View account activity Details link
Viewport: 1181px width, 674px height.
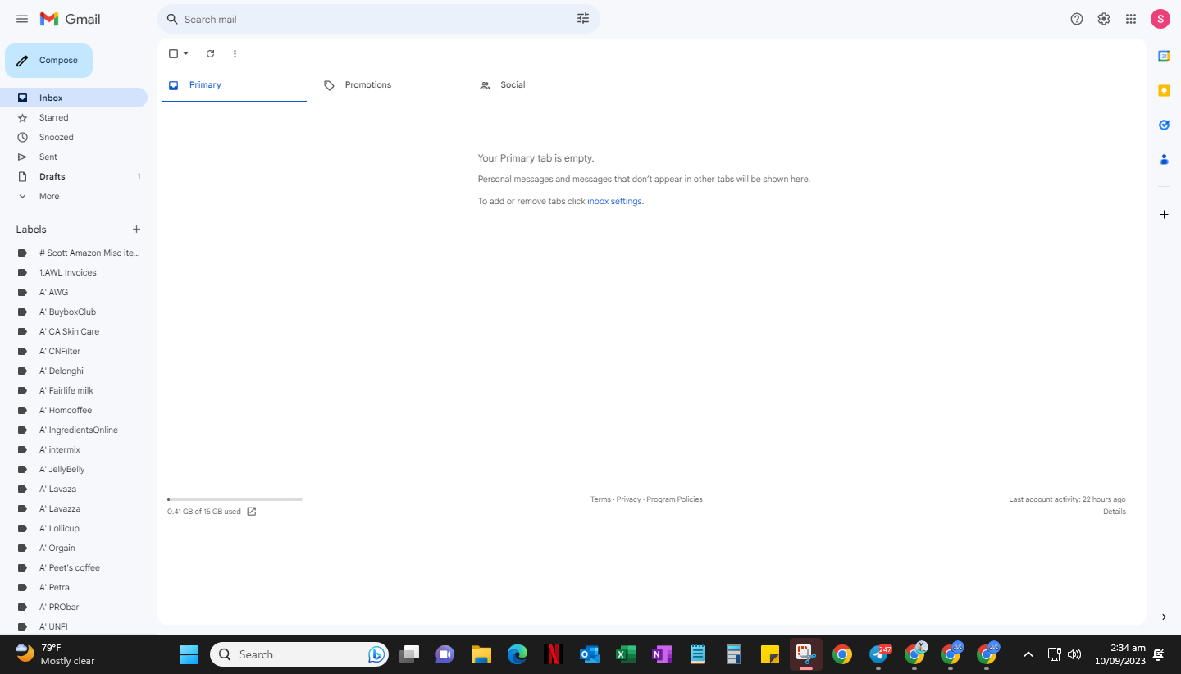tap(1115, 512)
